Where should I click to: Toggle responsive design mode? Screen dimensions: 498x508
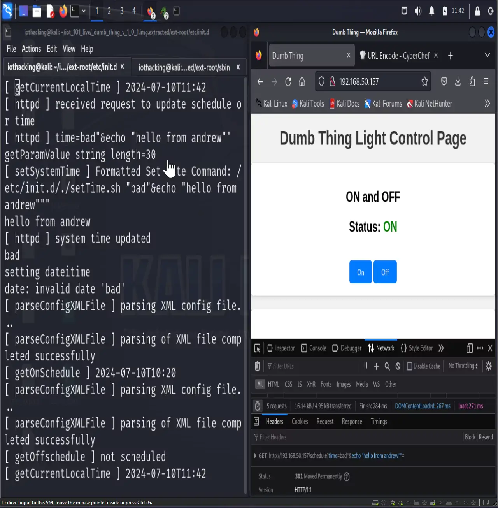tap(469, 348)
